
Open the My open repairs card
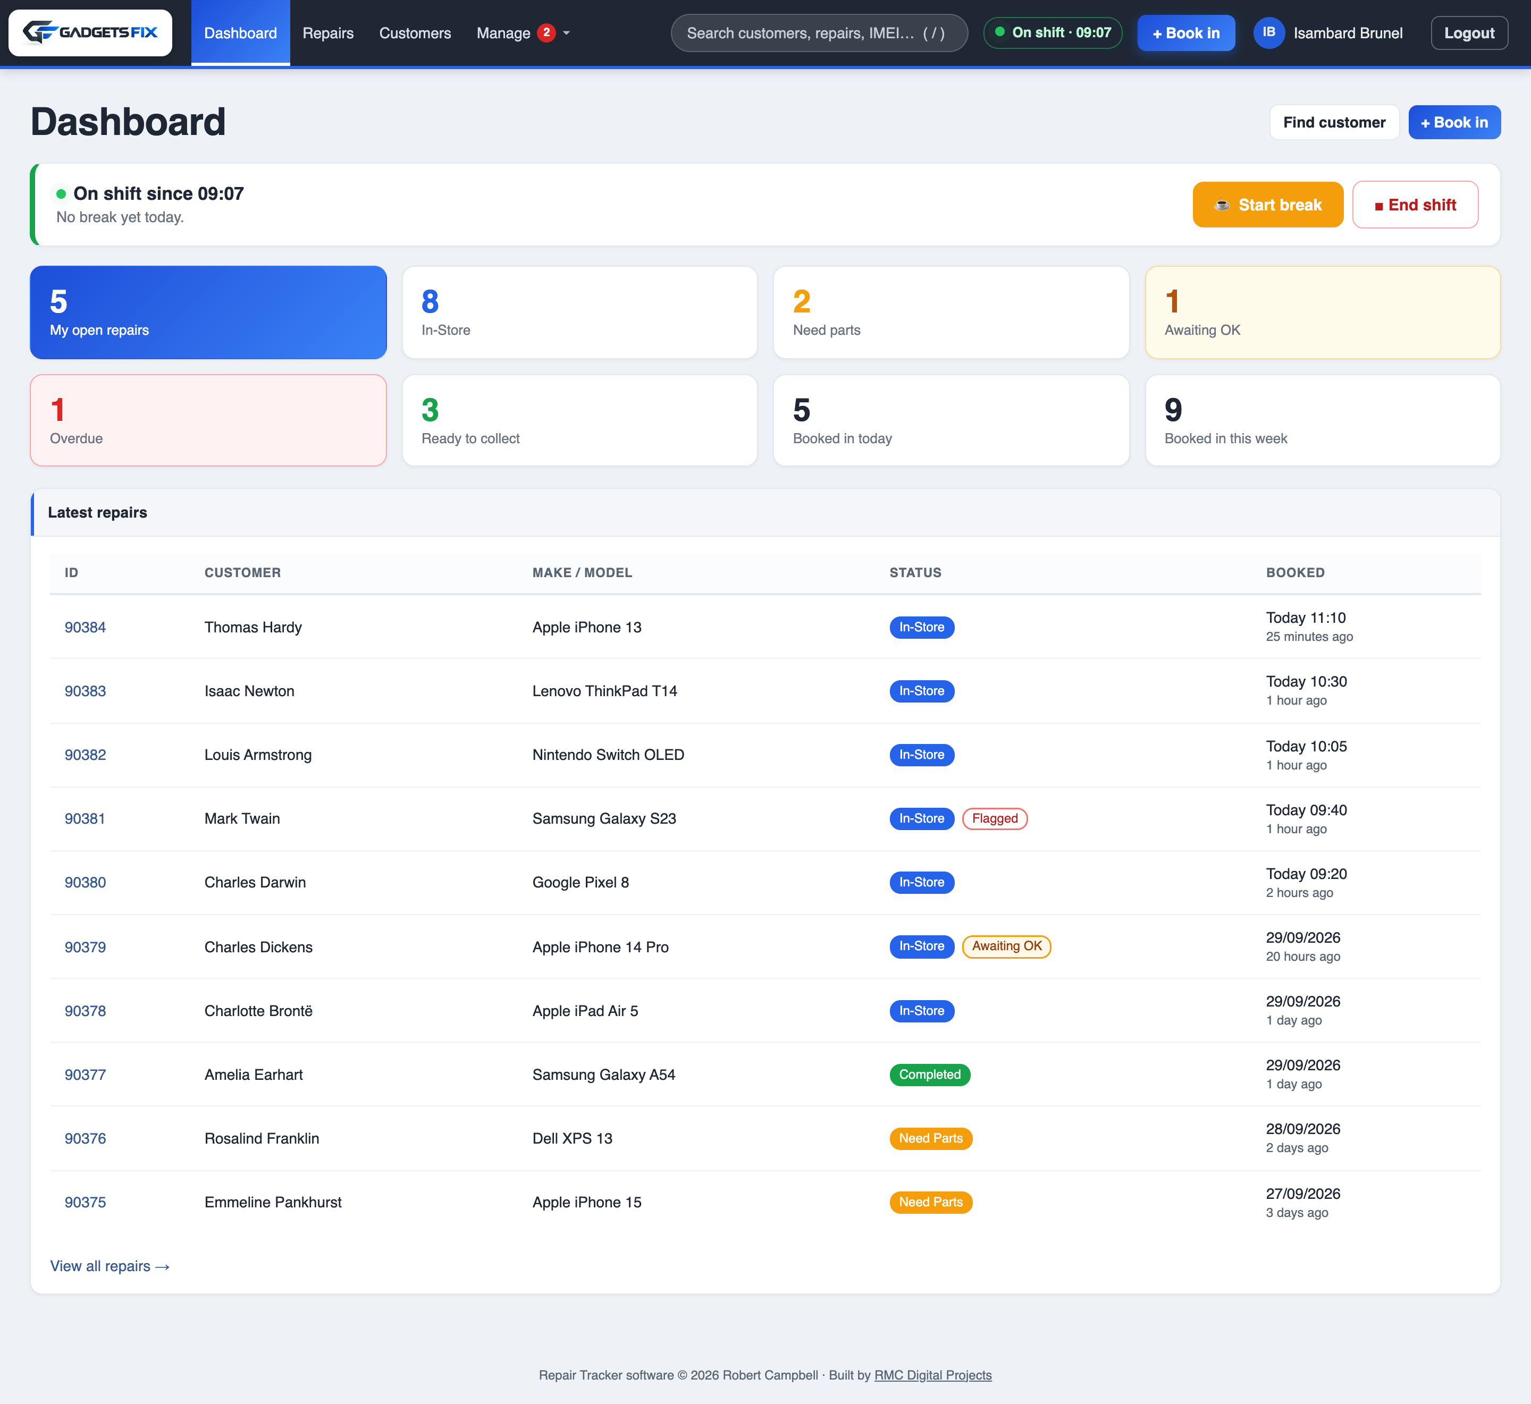point(208,312)
